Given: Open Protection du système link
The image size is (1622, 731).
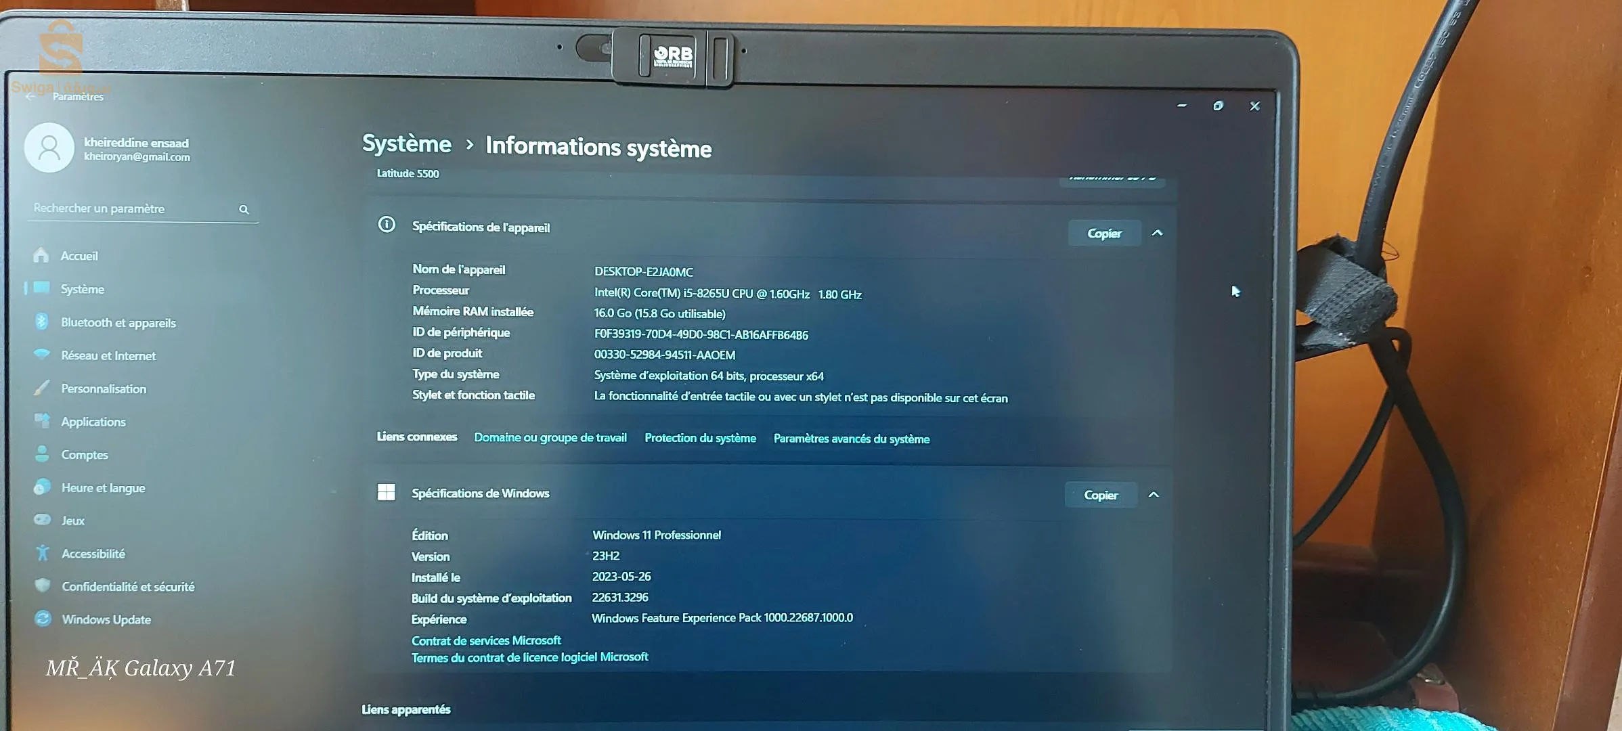Looking at the screenshot, I should (700, 438).
